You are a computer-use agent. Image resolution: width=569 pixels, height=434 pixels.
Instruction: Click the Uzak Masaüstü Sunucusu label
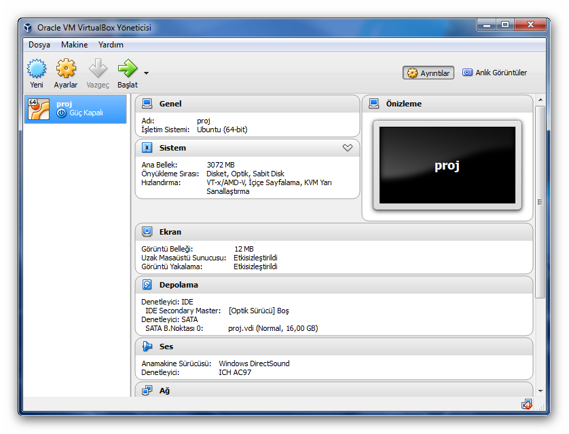tap(183, 258)
